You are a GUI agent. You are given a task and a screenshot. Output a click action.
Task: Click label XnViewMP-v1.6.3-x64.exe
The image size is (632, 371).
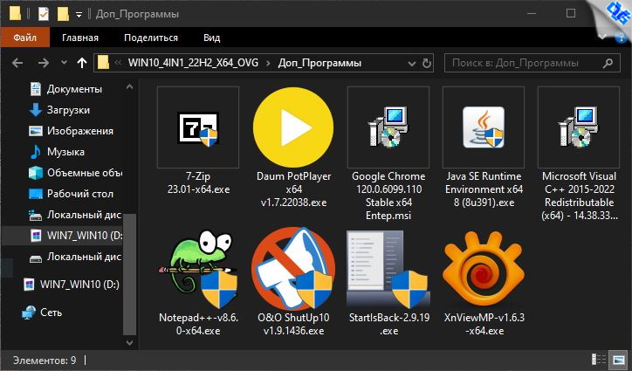(484, 324)
